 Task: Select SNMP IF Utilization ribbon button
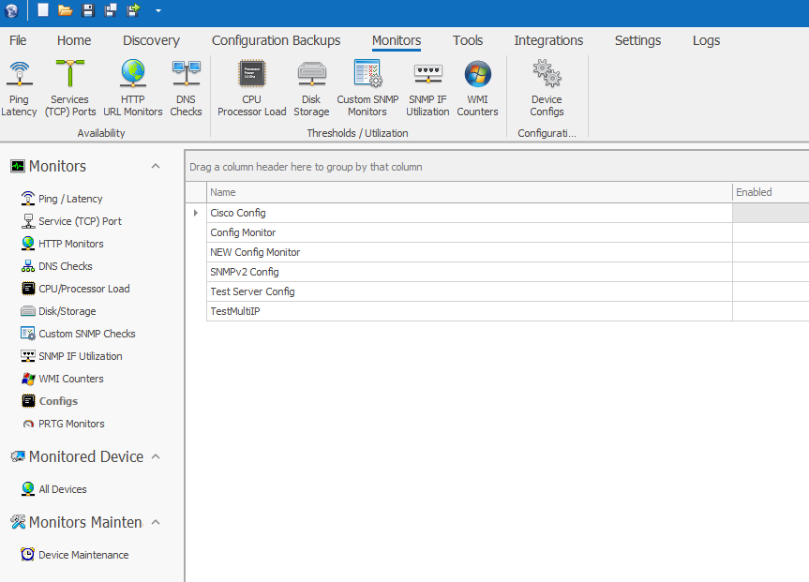(427, 88)
